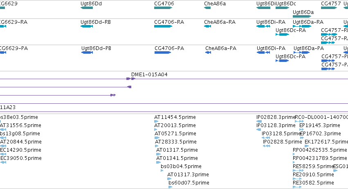
Task: Click the Ugt86Da-PA protein label
Action: [309, 48]
